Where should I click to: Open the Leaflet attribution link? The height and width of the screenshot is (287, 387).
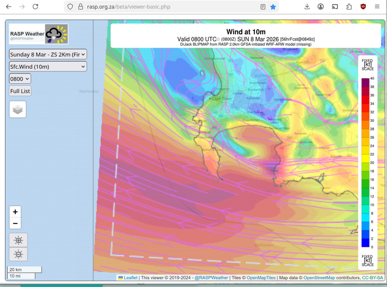[130, 278]
